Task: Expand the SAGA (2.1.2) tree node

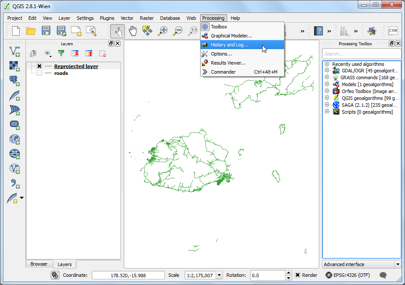Action: click(327, 105)
